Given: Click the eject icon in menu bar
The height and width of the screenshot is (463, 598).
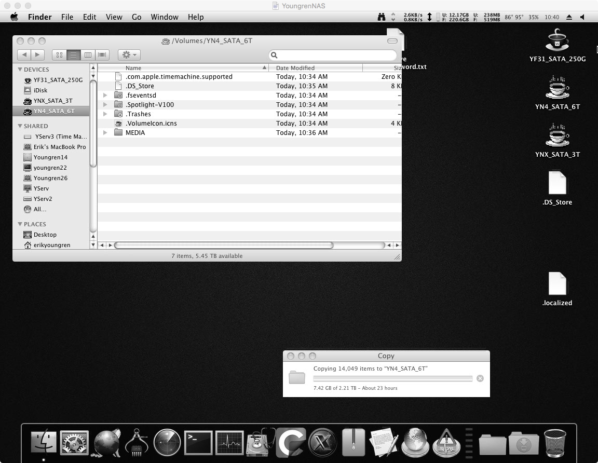Looking at the screenshot, I should click(x=569, y=17).
